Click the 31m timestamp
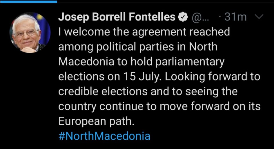Viewport: 274px width, 149px height. 235,17
